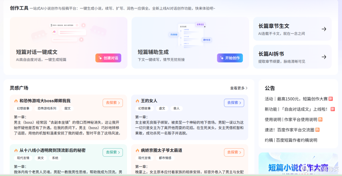The image size is (342, 176).
Task: Click 热 badge next to 百度作家平台交流圈
Action: coord(317,130)
